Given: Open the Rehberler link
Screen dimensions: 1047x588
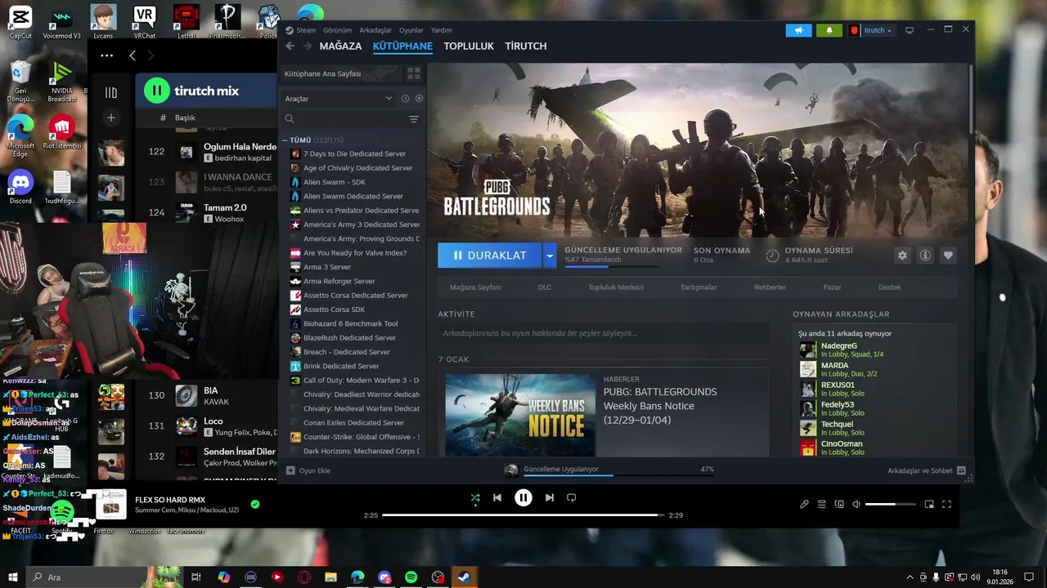Looking at the screenshot, I should pos(770,287).
